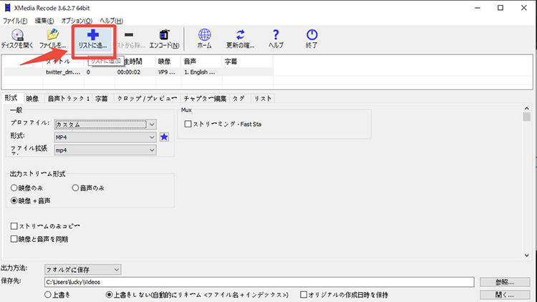This screenshot has width=537, height=302.
Task: Click the 1. English audio cell
Action: click(x=200, y=72)
